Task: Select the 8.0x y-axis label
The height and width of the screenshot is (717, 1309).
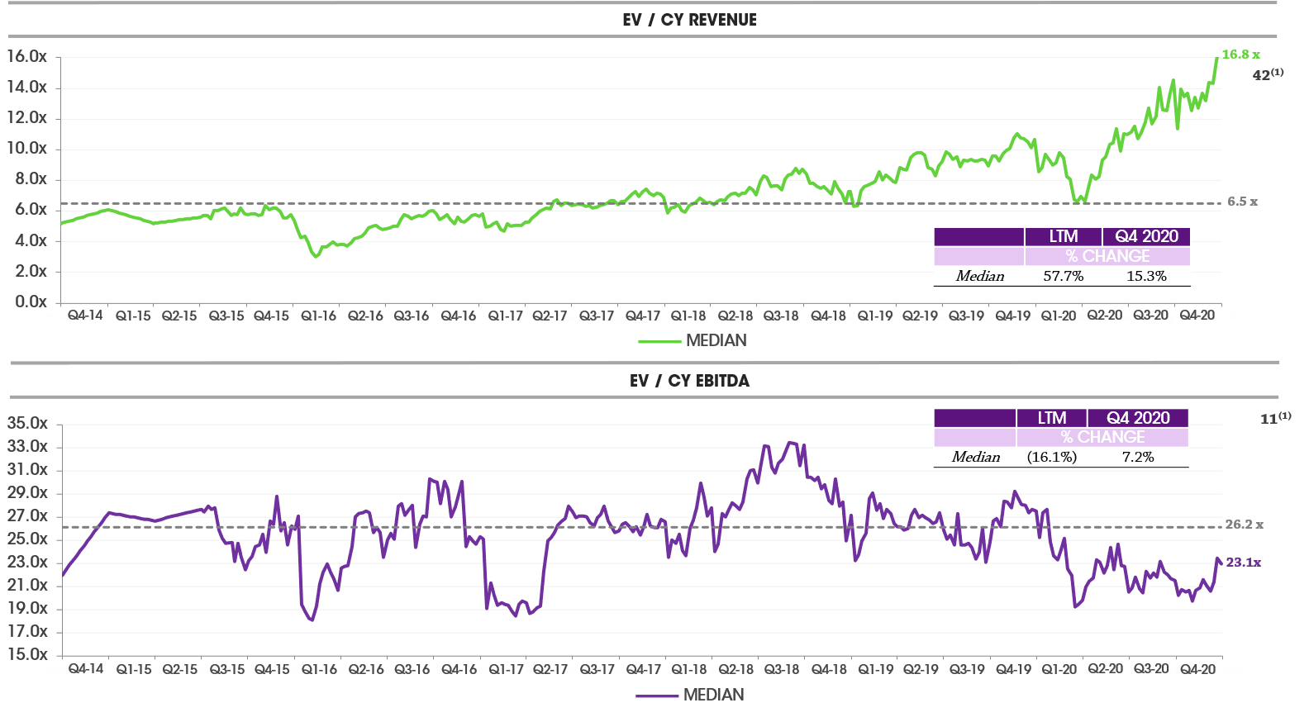Action: 31,178
